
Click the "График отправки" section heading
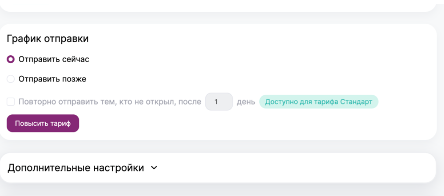(x=48, y=39)
